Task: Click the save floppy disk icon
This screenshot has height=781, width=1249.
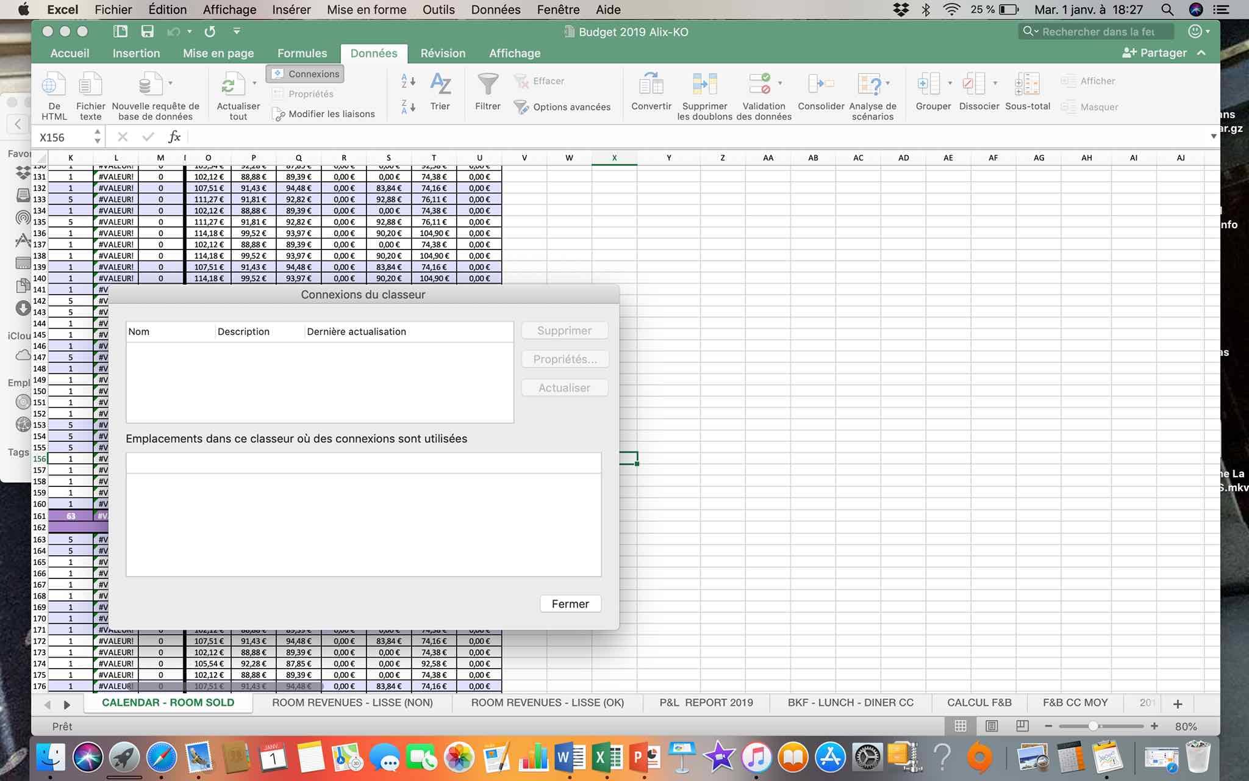Action: tap(147, 32)
